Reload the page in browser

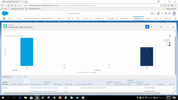tap(9, 6)
